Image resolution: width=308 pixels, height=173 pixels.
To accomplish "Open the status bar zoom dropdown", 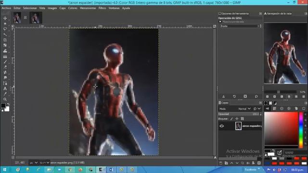I will pos(44,162).
